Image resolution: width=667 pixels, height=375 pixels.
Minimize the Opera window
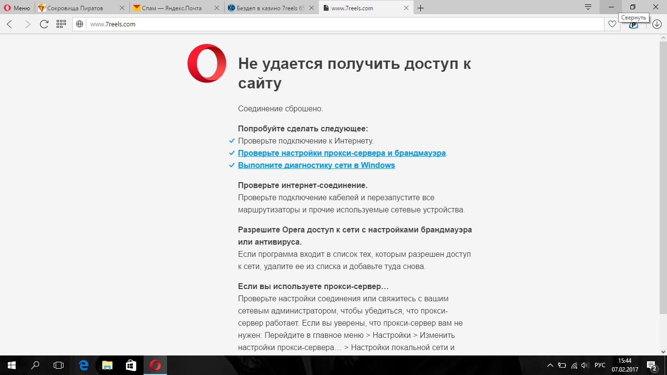coord(611,7)
